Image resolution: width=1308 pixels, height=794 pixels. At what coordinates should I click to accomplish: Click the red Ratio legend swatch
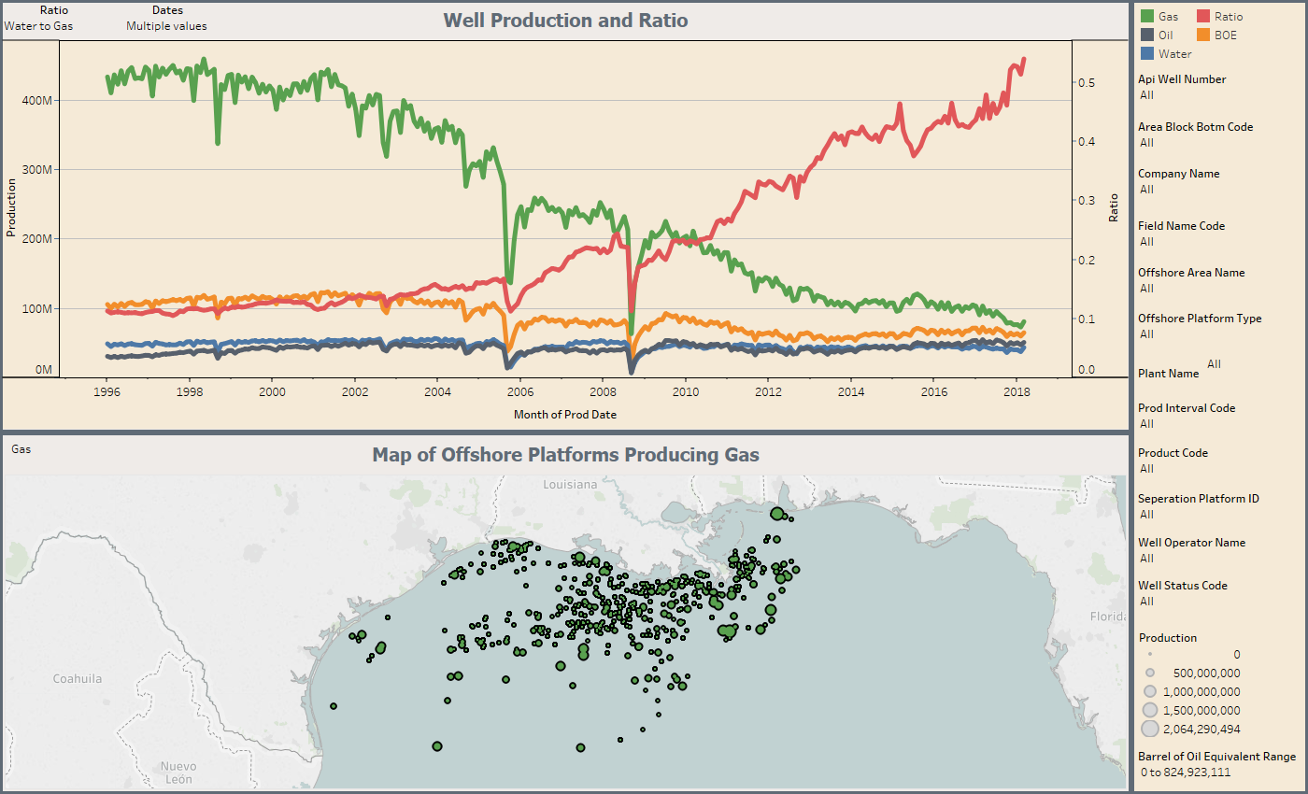(1204, 16)
